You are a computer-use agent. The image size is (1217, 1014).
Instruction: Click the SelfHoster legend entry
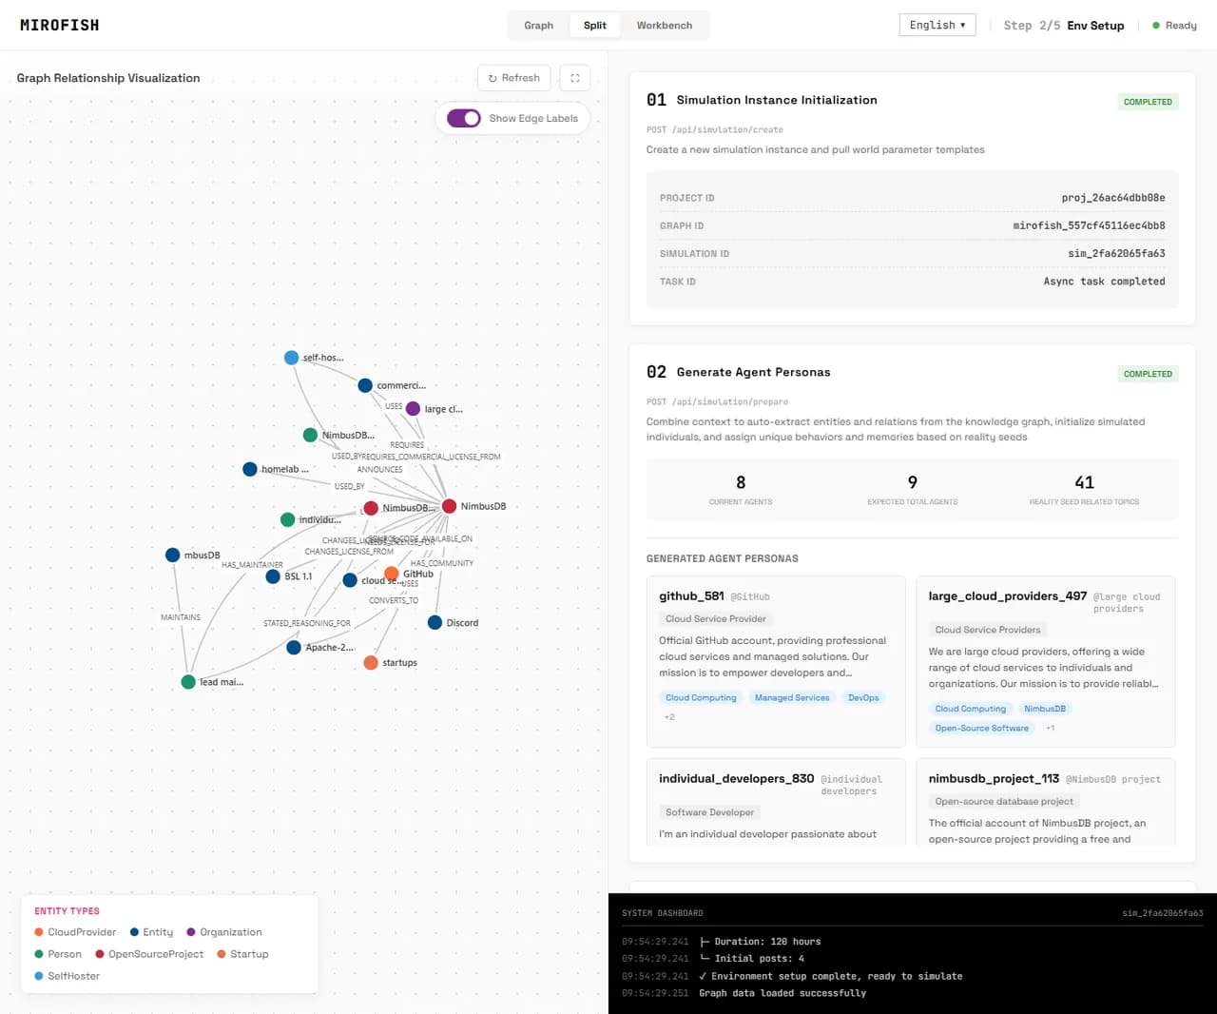point(68,976)
